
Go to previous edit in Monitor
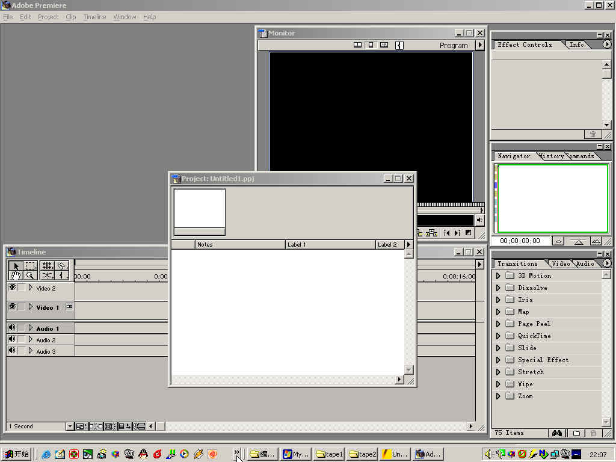(x=447, y=233)
